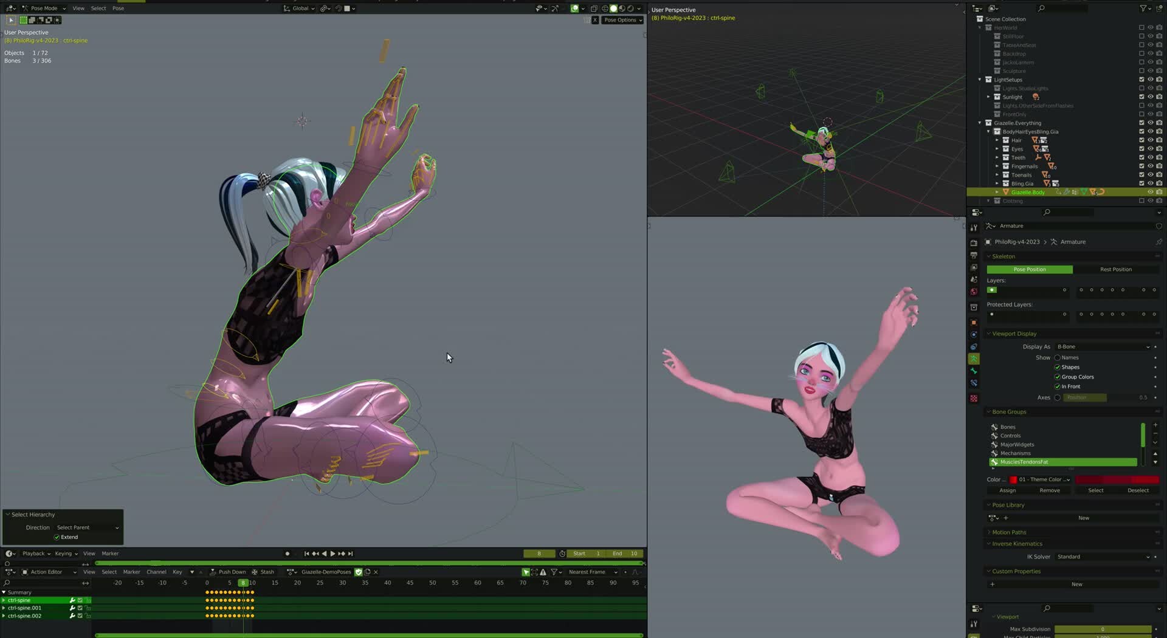Click the fake user shield on Giazelle-DemoPoses
Image resolution: width=1167 pixels, height=638 pixels.
[359, 572]
